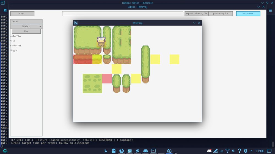275x154 pixels.
Task: Click the Discord tray icon with notification
Action: pyautogui.click(x=209, y=151)
